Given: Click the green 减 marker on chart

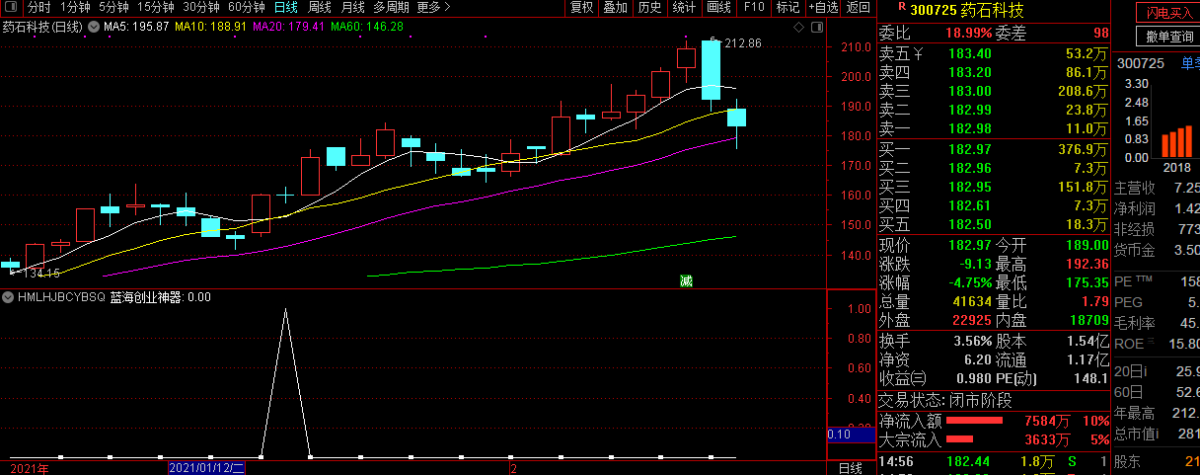Looking at the screenshot, I should coord(686,281).
